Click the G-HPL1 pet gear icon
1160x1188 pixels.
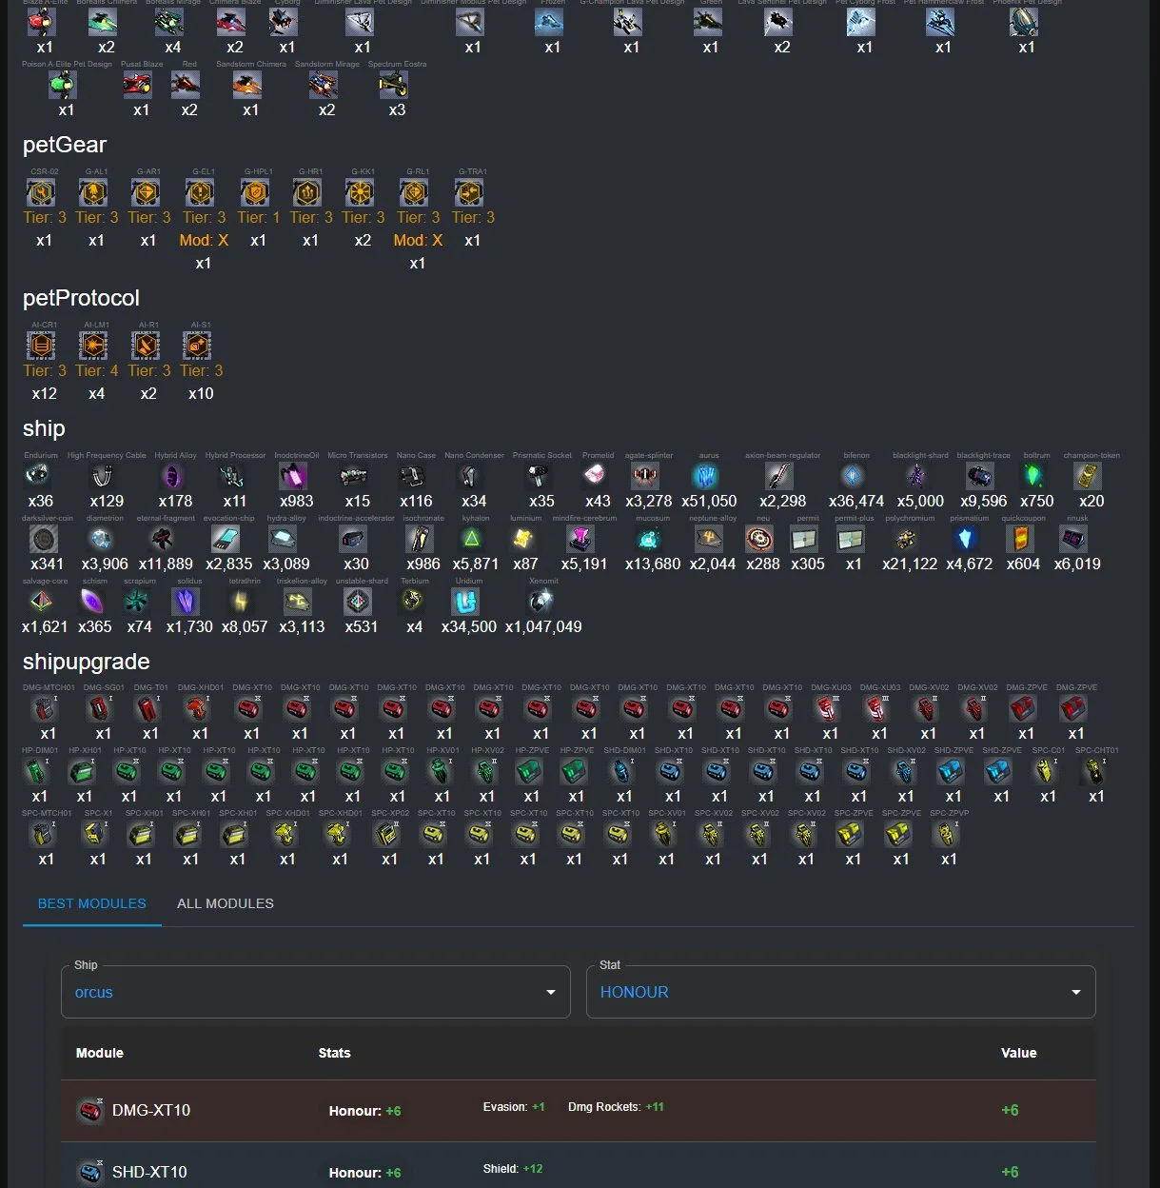click(255, 193)
